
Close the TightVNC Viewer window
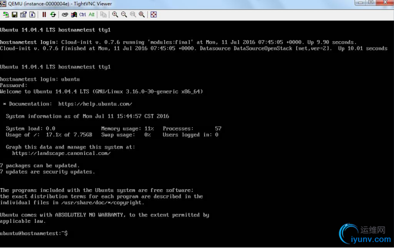pos(385,3)
